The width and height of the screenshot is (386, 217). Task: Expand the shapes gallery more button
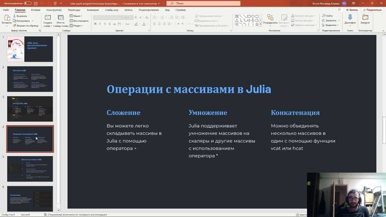pyautogui.click(x=261, y=24)
